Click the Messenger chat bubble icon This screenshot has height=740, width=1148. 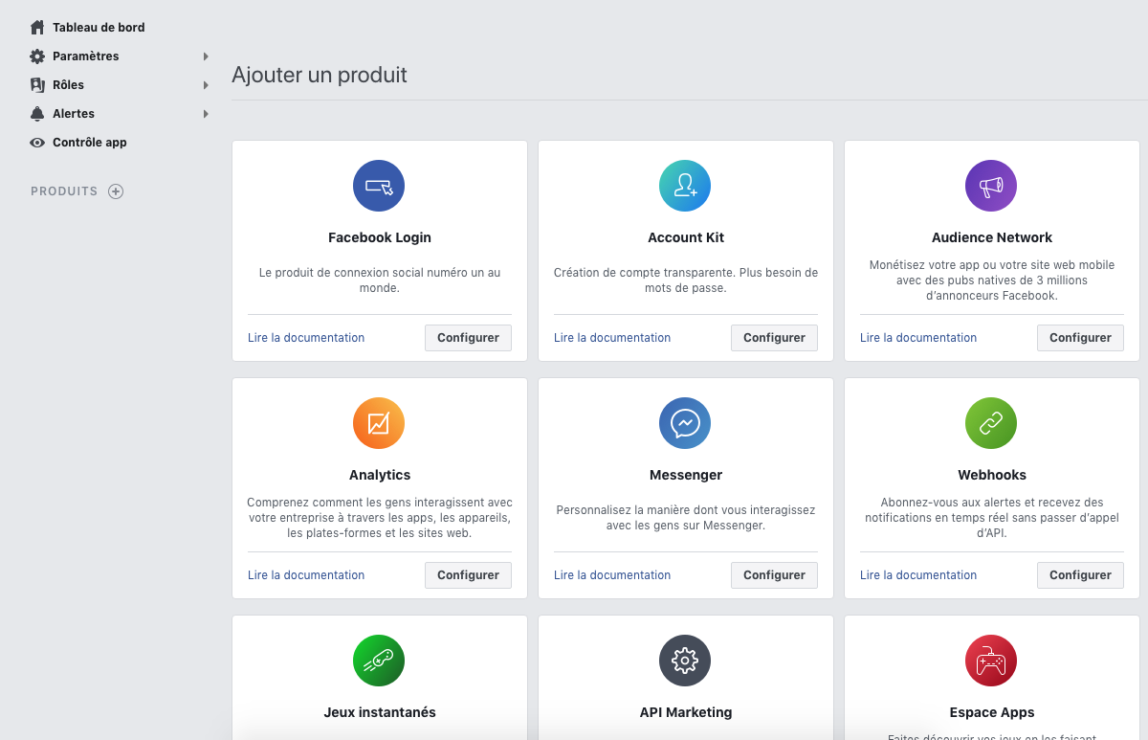tap(685, 423)
